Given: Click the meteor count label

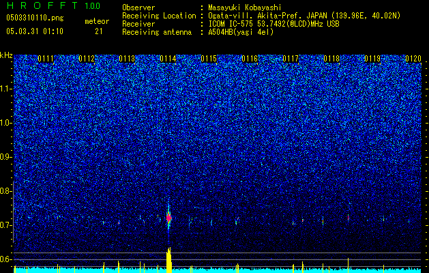Looking at the screenshot, I should pos(97,21).
